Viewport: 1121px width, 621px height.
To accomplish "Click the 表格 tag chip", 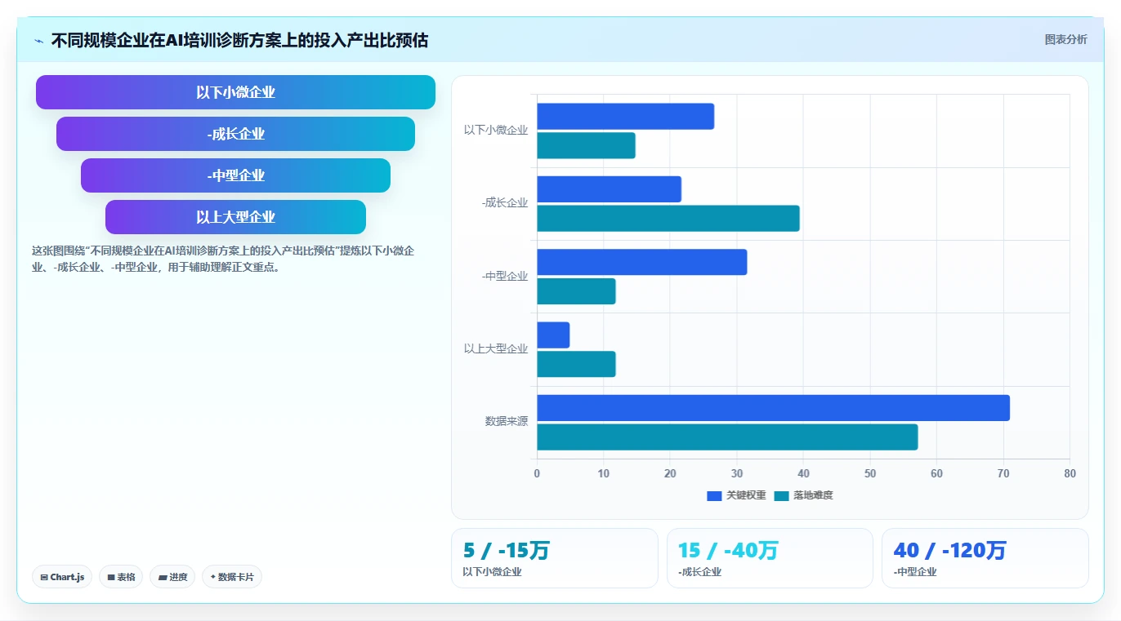I will pyautogui.click(x=121, y=577).
